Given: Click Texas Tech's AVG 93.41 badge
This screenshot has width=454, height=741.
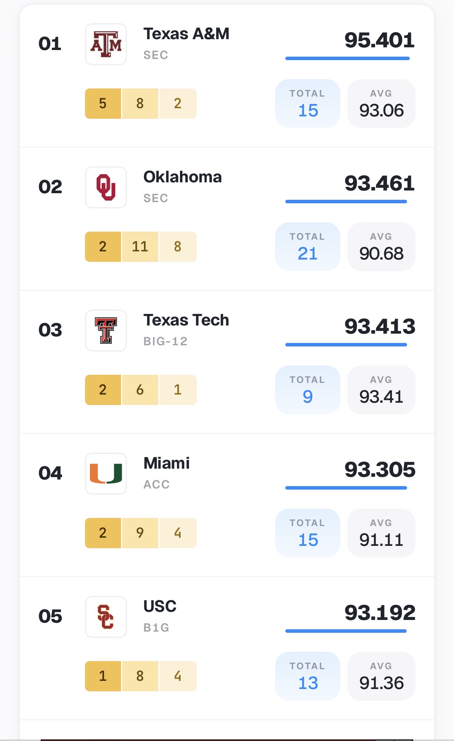Looking at the screenshot, I should (x=381, y=390).
